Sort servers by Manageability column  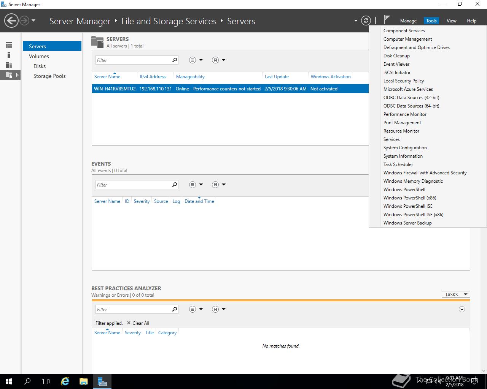click(x=190, y=77)
